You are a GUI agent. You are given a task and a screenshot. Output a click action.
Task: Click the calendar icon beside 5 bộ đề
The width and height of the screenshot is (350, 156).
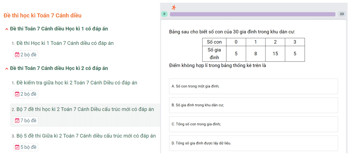click(x=17, y=147)
